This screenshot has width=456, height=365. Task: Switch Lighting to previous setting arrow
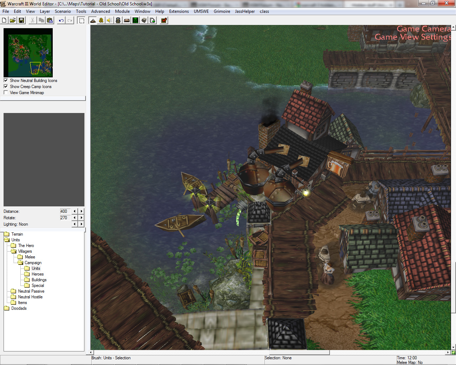(74, 224)
